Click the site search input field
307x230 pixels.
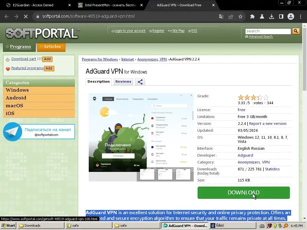[268, 31]
